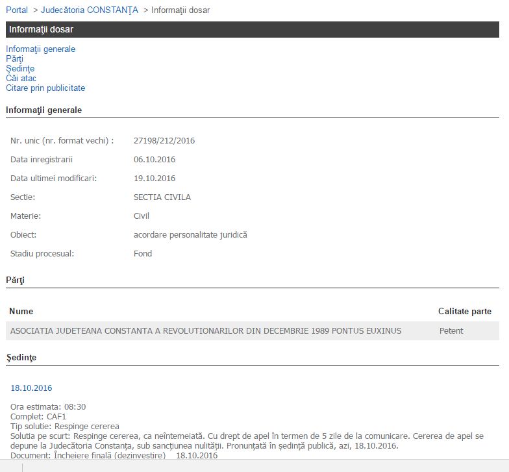Open the Căi atac navigation link
Image resolution: width=509 pixels, height=472 pixels.
(21, 78)
